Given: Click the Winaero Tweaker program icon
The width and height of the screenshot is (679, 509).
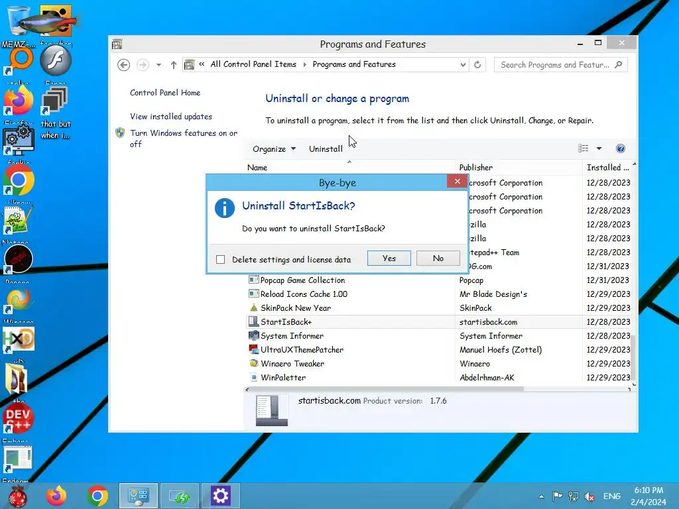Looking at the screenshot, I should point(254,363).
